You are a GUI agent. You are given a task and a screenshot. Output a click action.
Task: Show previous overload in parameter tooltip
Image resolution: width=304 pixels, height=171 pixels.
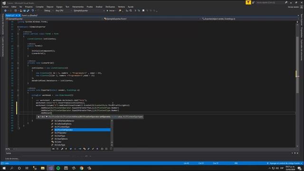pos(38,117)
